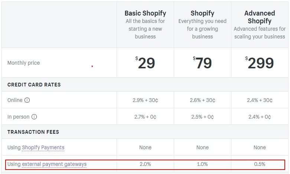Click the 2.0% external gateway fee
The width and height of the screenshot is (290, 174).
point(145,164)
